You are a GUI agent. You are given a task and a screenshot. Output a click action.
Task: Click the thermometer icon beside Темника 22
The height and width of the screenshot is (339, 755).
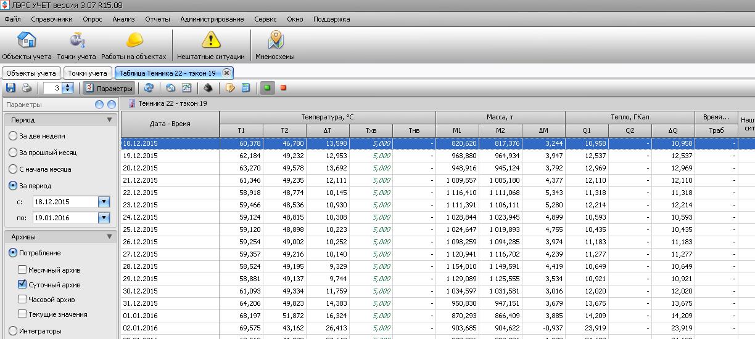point(131,103)
